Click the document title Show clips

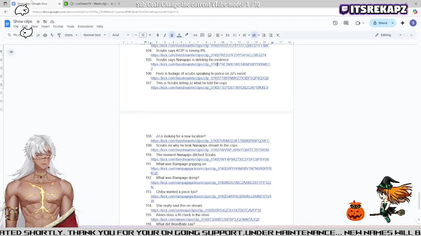pos(23,21)
